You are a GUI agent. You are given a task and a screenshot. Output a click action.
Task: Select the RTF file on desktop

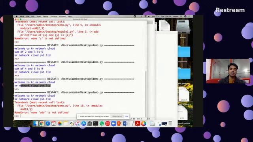(182, 114)
